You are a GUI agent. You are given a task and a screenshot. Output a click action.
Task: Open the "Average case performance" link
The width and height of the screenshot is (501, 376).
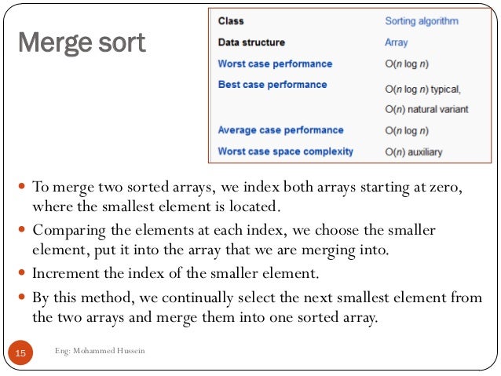280,130
